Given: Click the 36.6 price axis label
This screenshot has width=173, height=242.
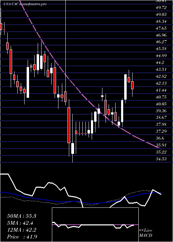Looking at the screenshot, I should [x=160, y=138].
